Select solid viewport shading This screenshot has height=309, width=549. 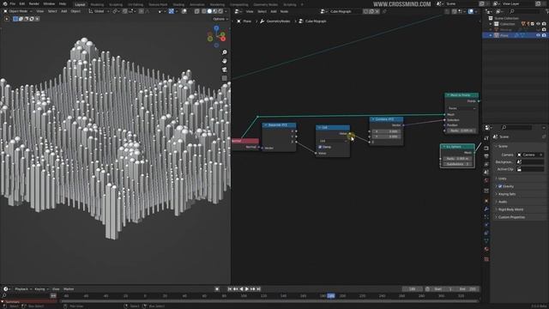[209, 11]
